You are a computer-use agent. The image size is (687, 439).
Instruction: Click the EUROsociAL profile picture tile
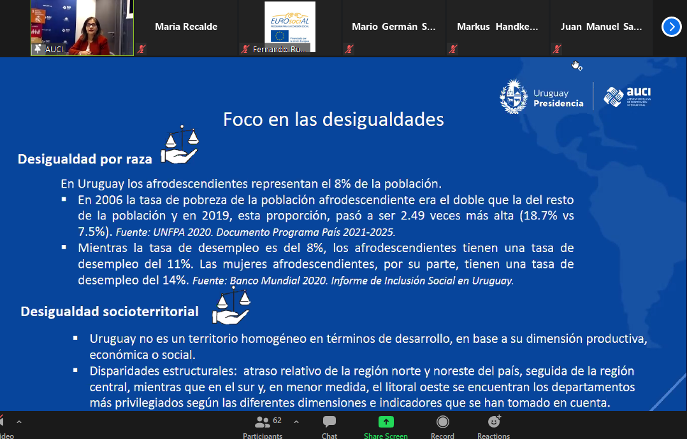(x=290, y=27)
